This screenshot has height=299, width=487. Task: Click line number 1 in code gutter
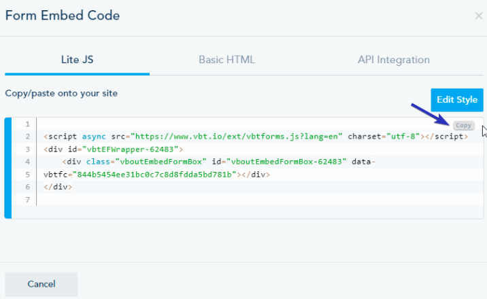[x=27, y=124]
